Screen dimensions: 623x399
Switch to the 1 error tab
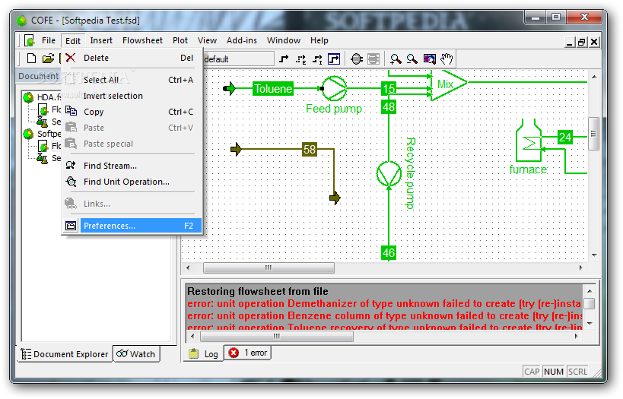[x=248, y=353]
